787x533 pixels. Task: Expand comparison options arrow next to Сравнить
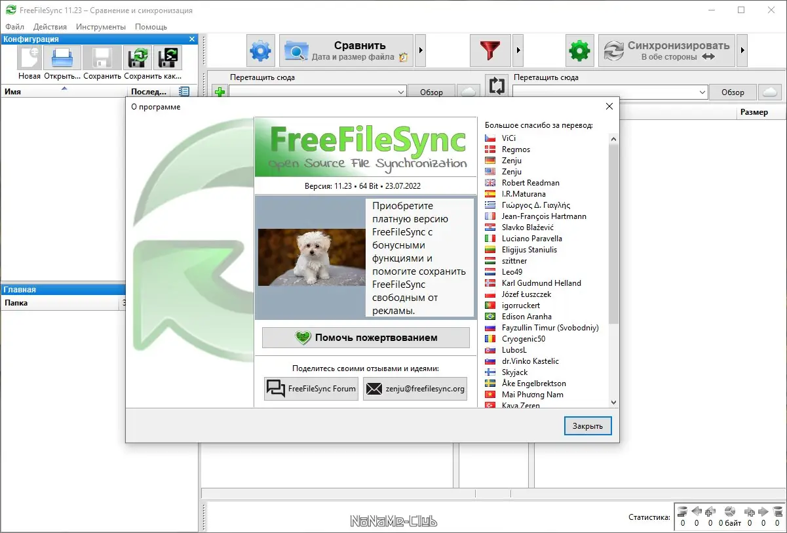tap(421, 50)
